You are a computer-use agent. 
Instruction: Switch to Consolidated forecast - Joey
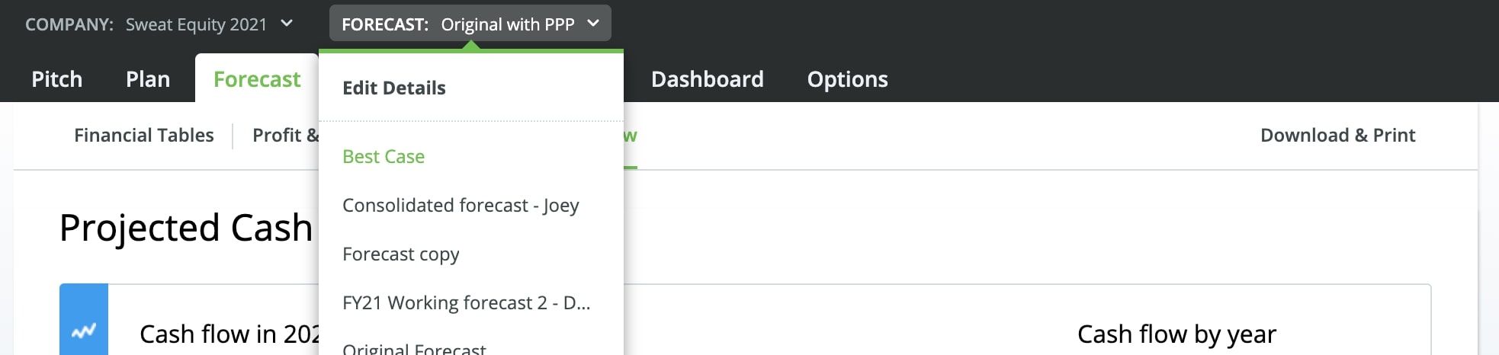461,206
